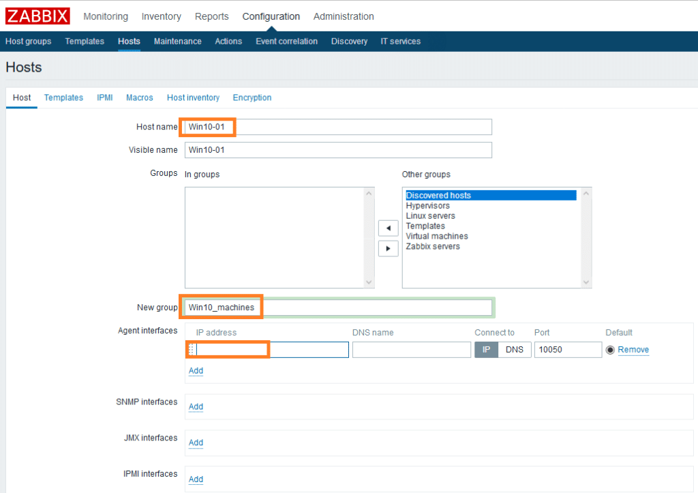
Task: Open the Encryption tab
Action: (252, 98)
